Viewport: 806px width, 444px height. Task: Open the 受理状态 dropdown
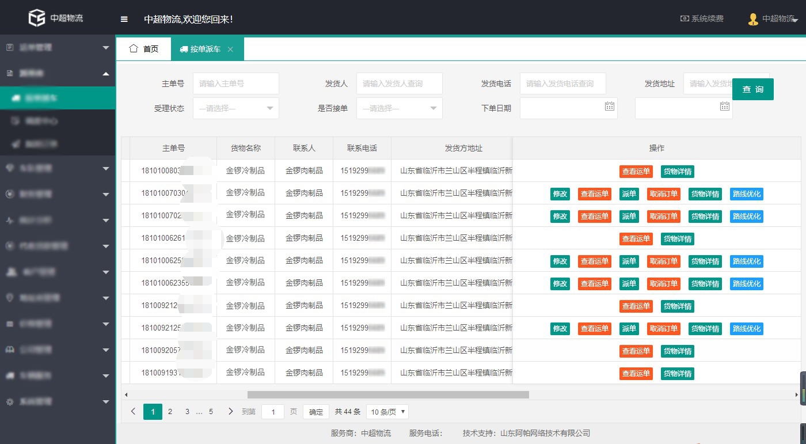[x=236, y=108]
